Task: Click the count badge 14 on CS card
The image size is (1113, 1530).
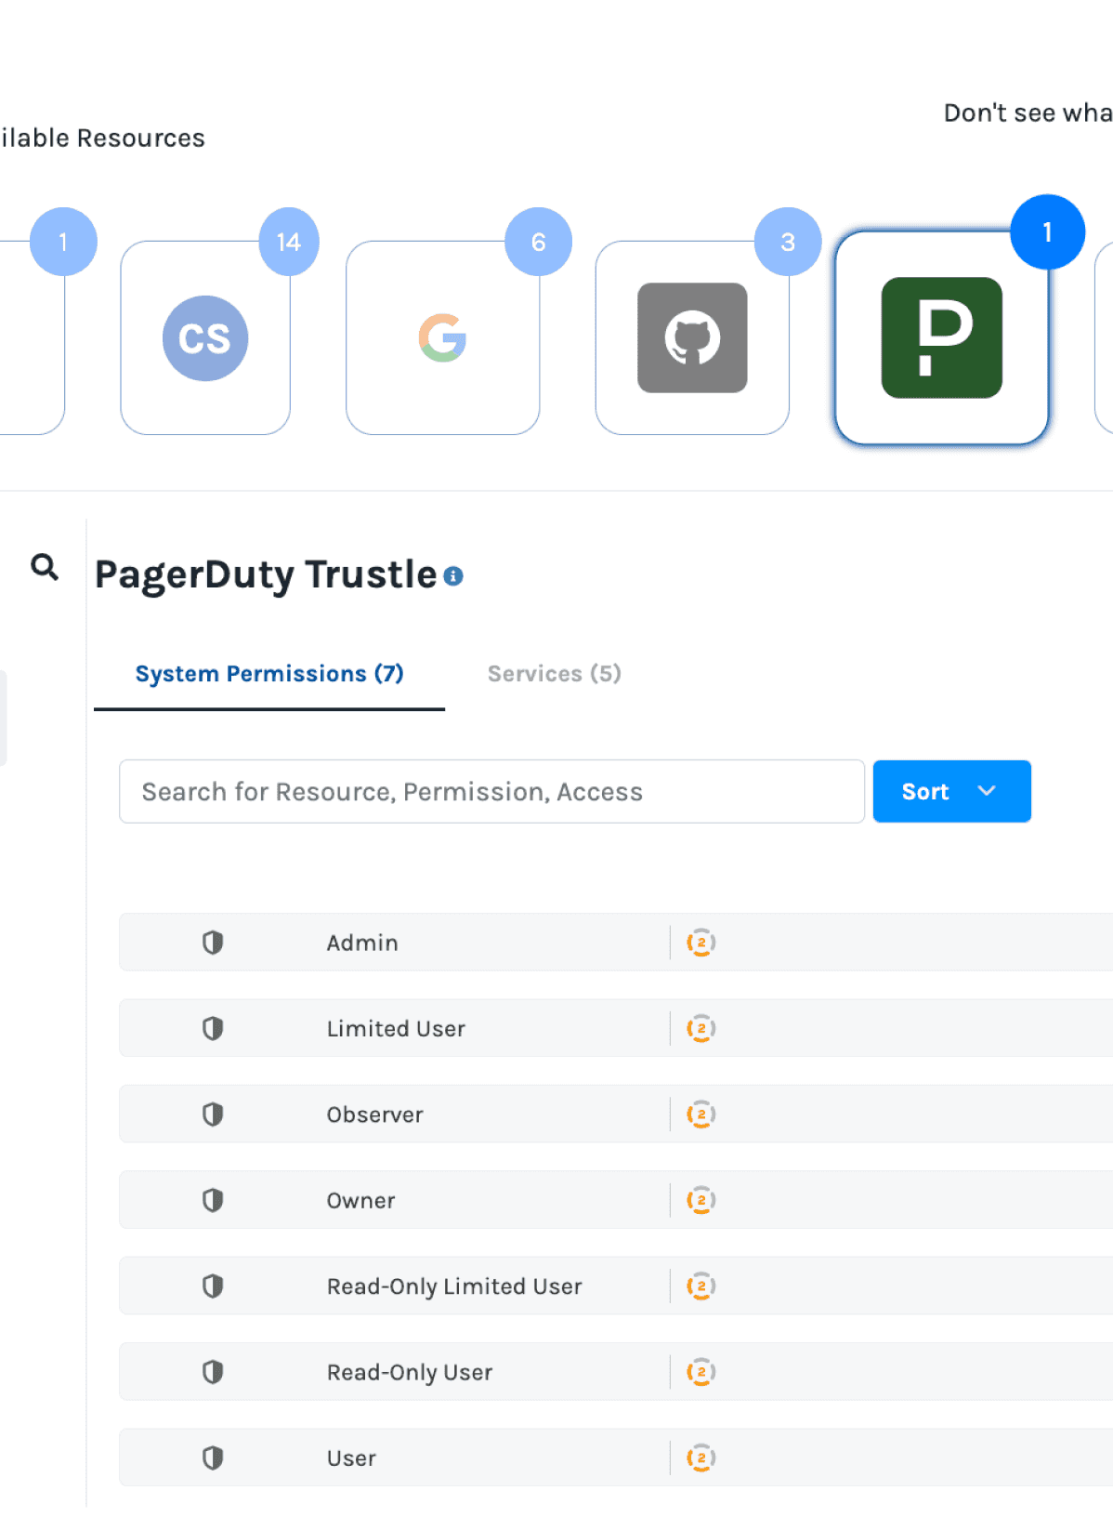Action: [289, 242]
